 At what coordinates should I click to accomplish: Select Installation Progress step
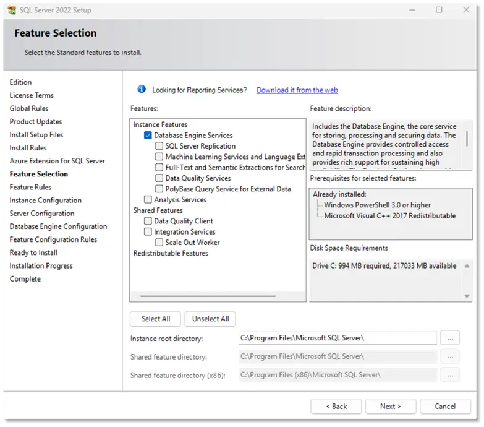tap(41, 265)
